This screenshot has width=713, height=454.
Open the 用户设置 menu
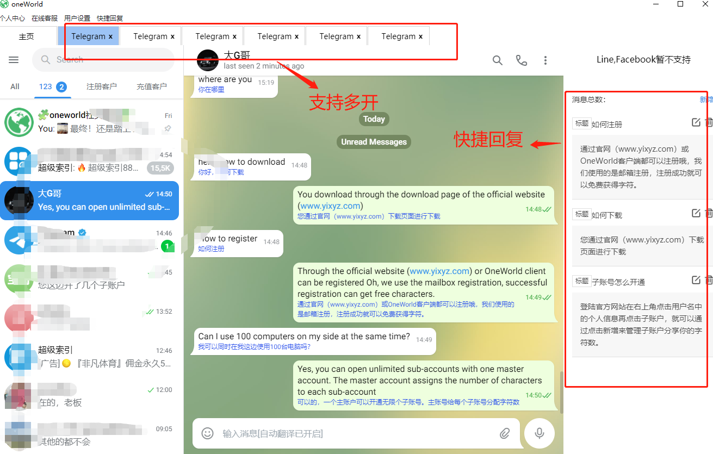[77, 18]
